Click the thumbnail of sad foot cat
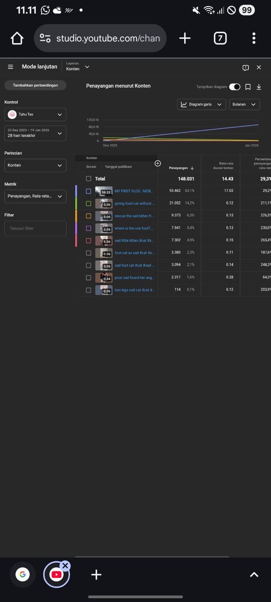 tap(104, 265)
